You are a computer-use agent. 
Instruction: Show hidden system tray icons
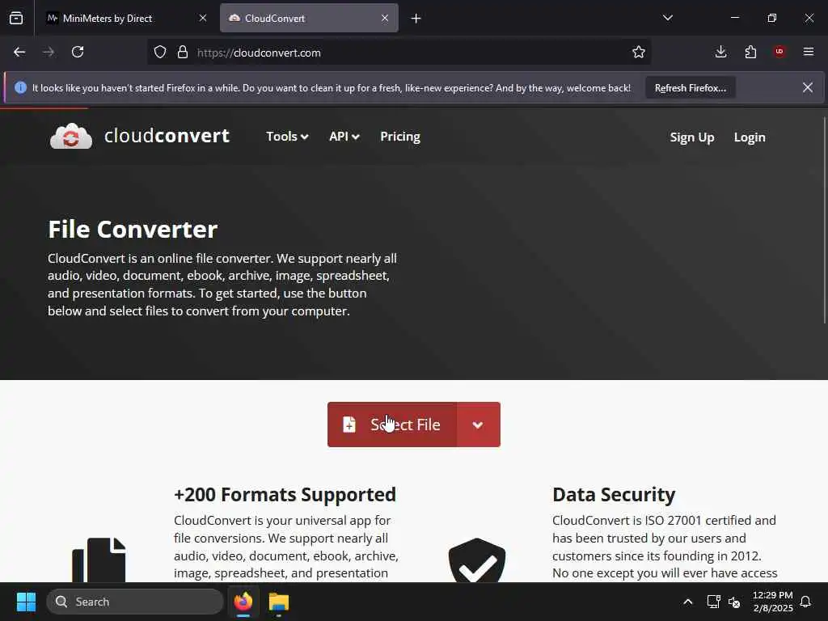tap(687, 602)
